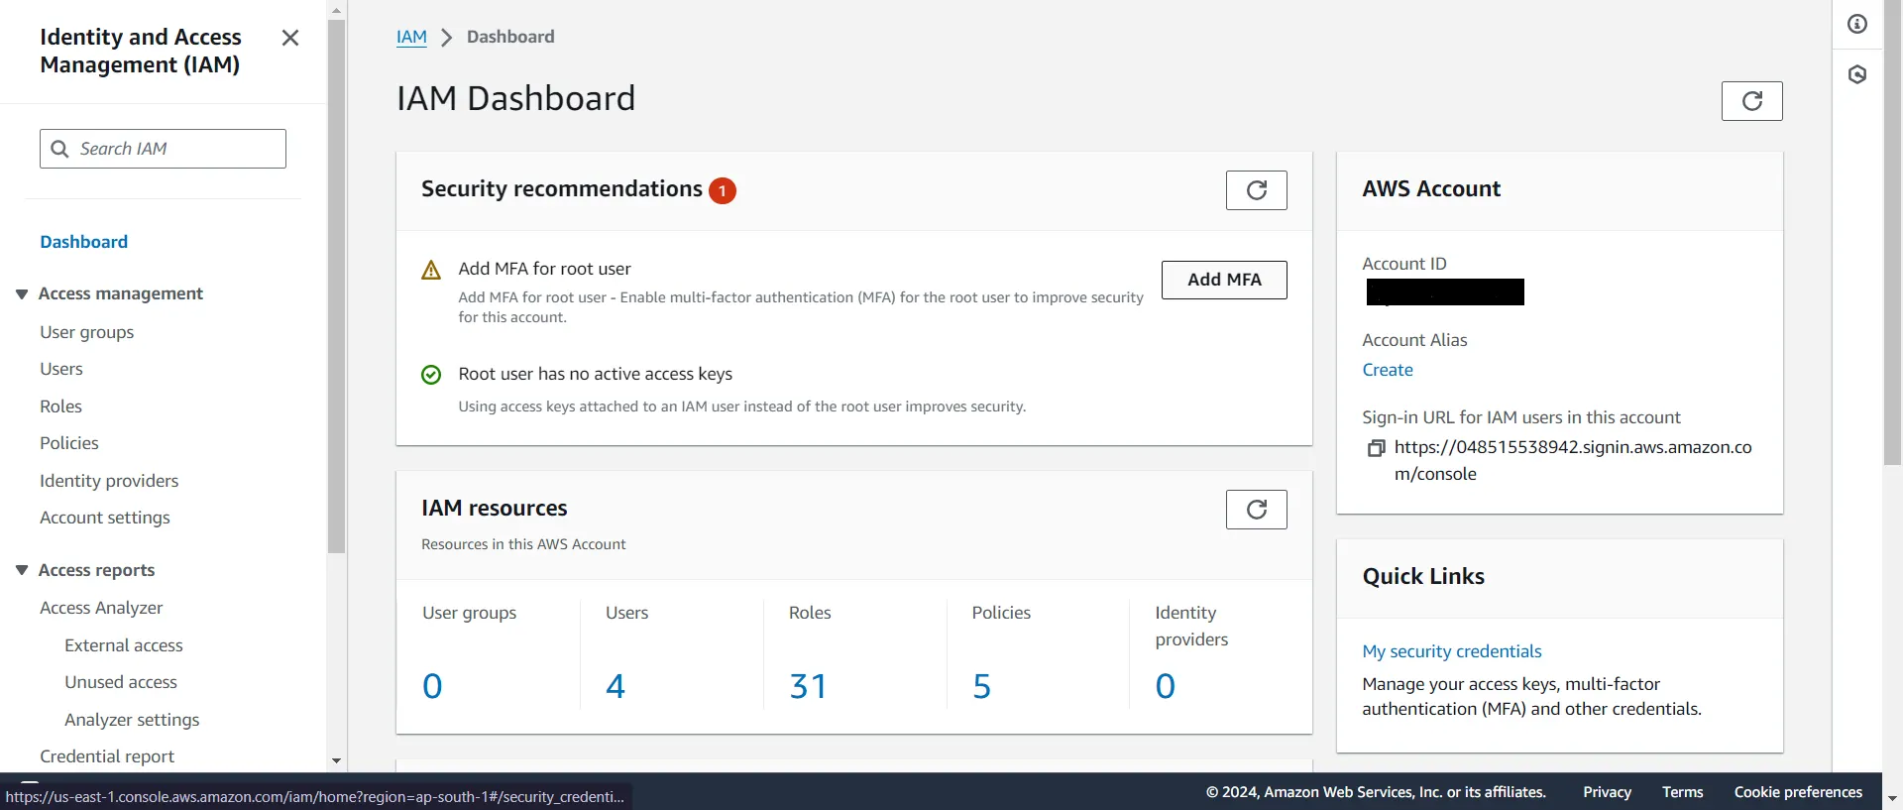1903x810 pixels.
Task: Open the hexagon tutorials icon on right rail
Action: click(x=1857, y=74)
